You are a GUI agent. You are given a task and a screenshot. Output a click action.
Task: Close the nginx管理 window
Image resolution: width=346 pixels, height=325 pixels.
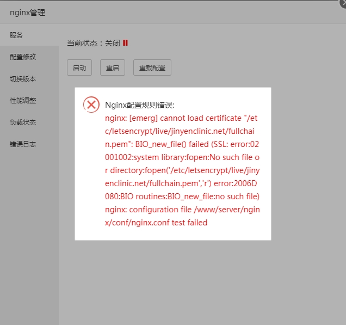[343, 3]
